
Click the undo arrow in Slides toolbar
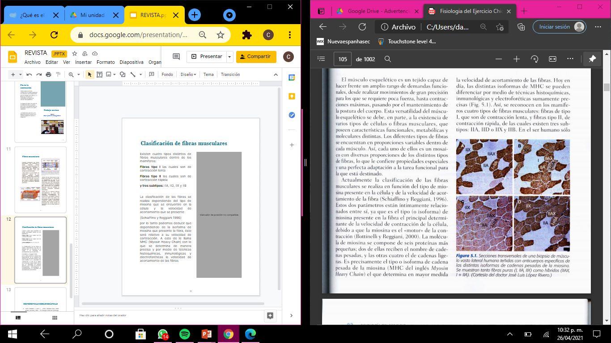tap(29, 75)
